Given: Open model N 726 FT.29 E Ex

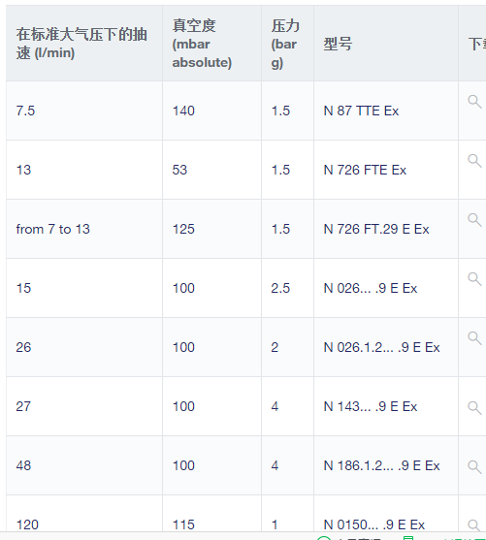Looking at the screenshot, I should tap(376, 230).
